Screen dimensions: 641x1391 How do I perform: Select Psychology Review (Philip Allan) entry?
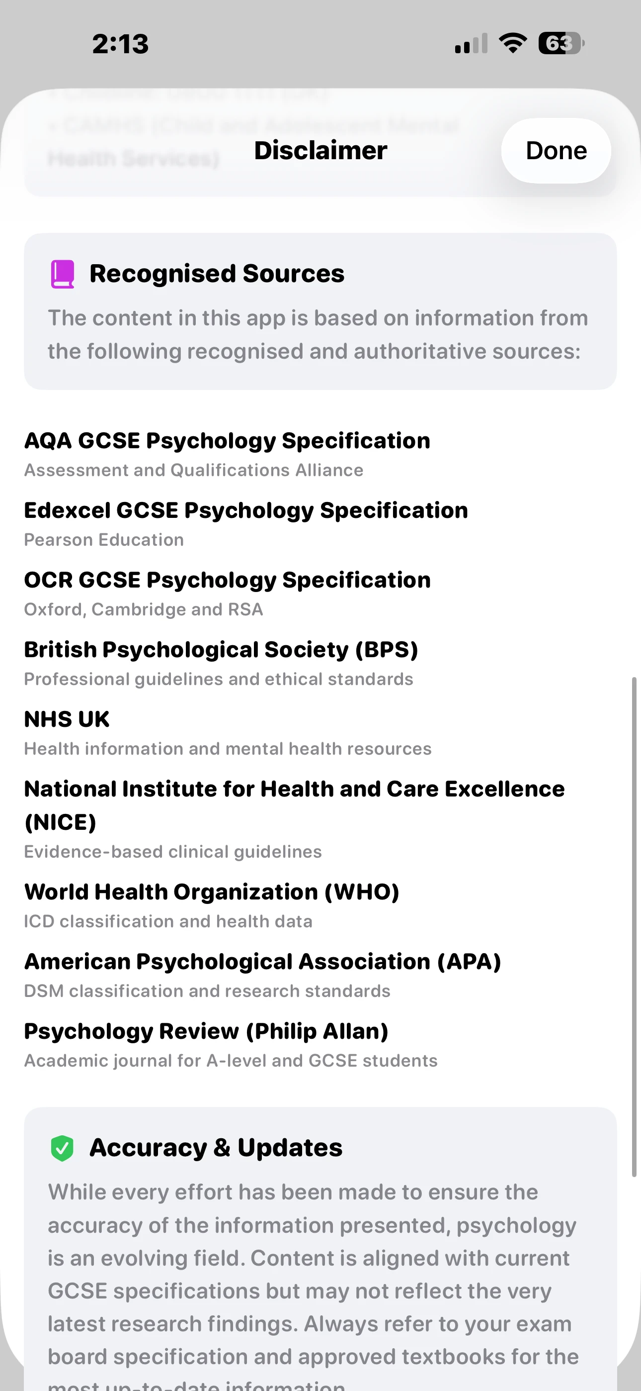(206, 1031)
